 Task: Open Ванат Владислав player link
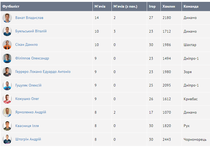tap(29, 18)
